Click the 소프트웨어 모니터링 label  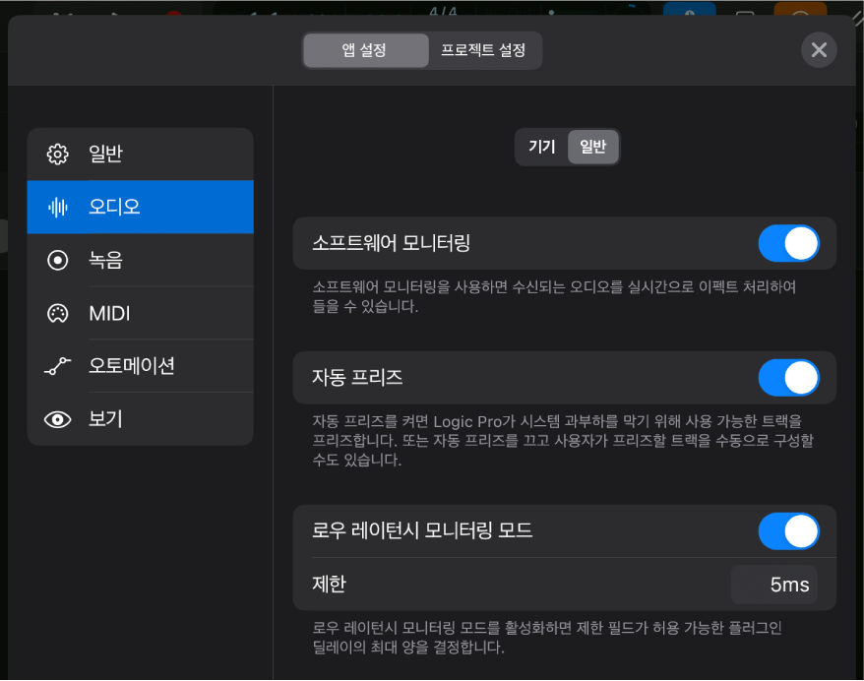391,243
